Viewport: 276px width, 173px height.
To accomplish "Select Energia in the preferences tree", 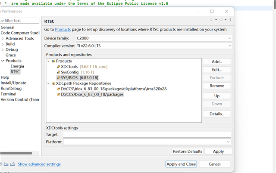I will (18, 66).
